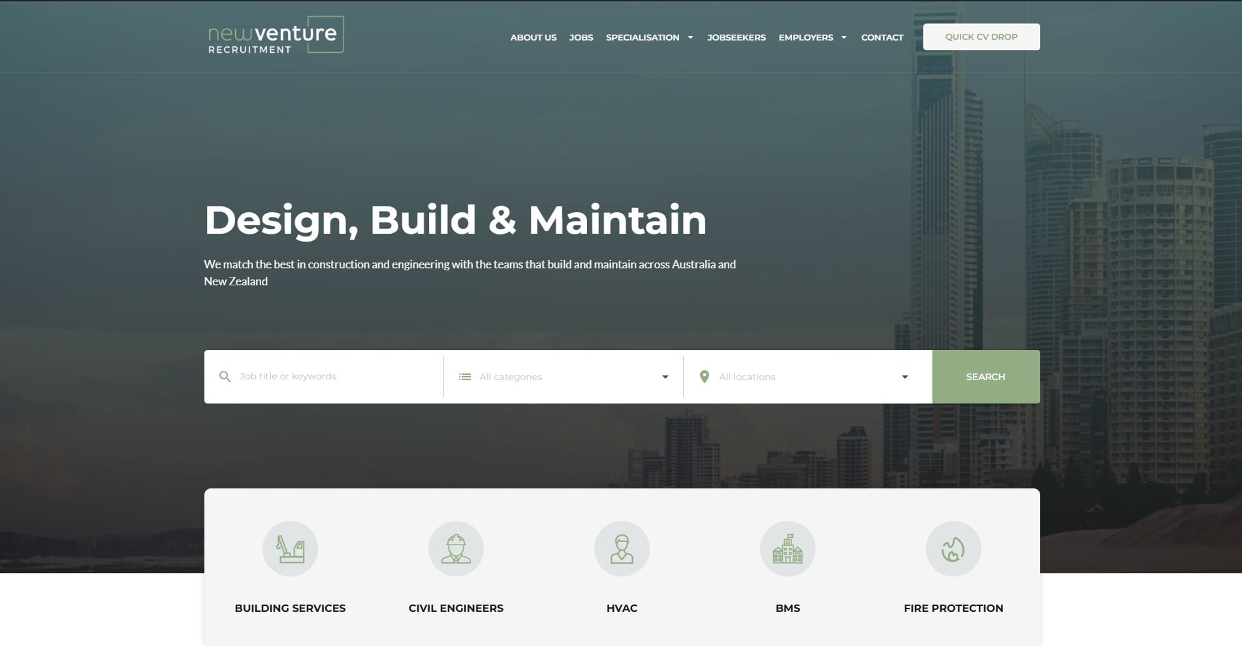The width and height of the screenshot is (1242, 651).
Task: Open Fire Protection via the flame icon
Action: tap(953, 548)
